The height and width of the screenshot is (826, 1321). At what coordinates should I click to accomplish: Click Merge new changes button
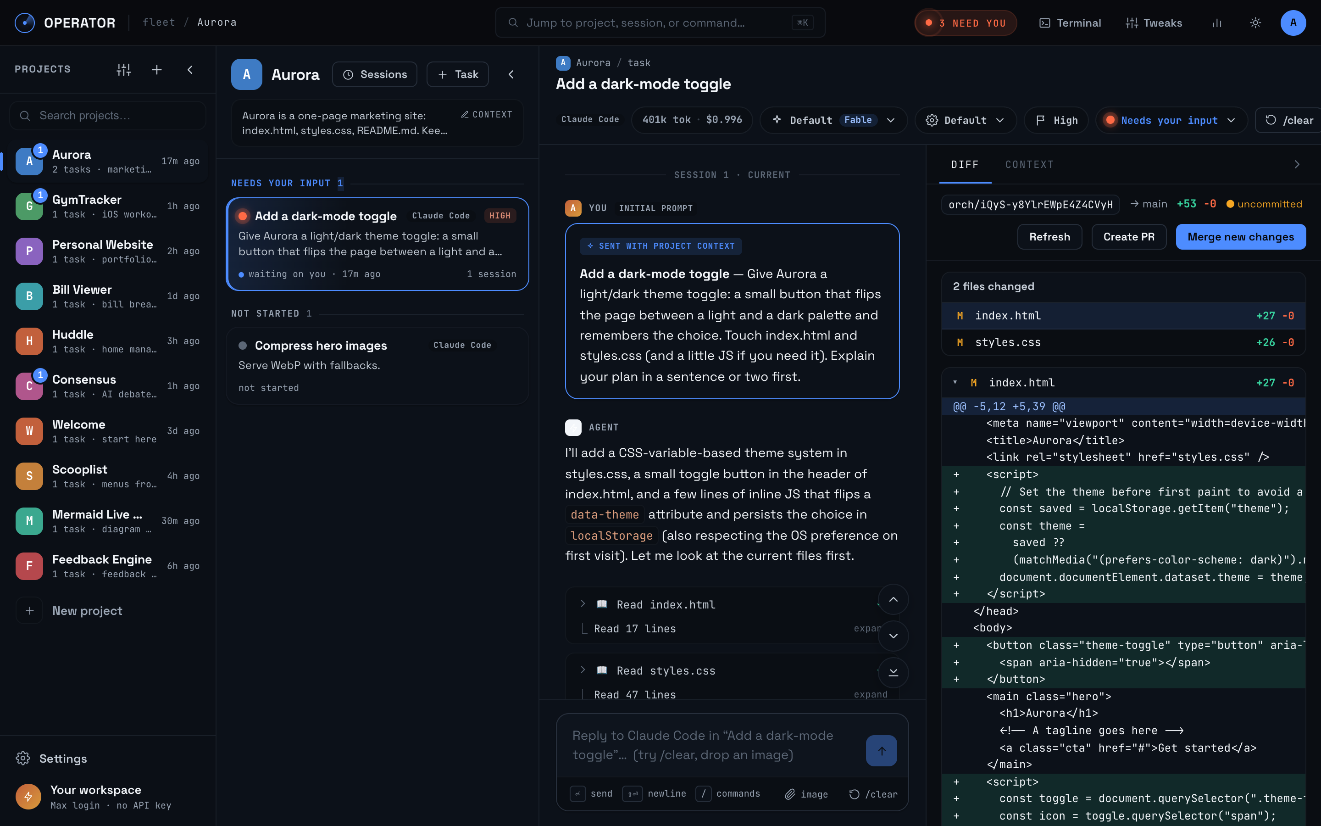[x=1241, y=236]
